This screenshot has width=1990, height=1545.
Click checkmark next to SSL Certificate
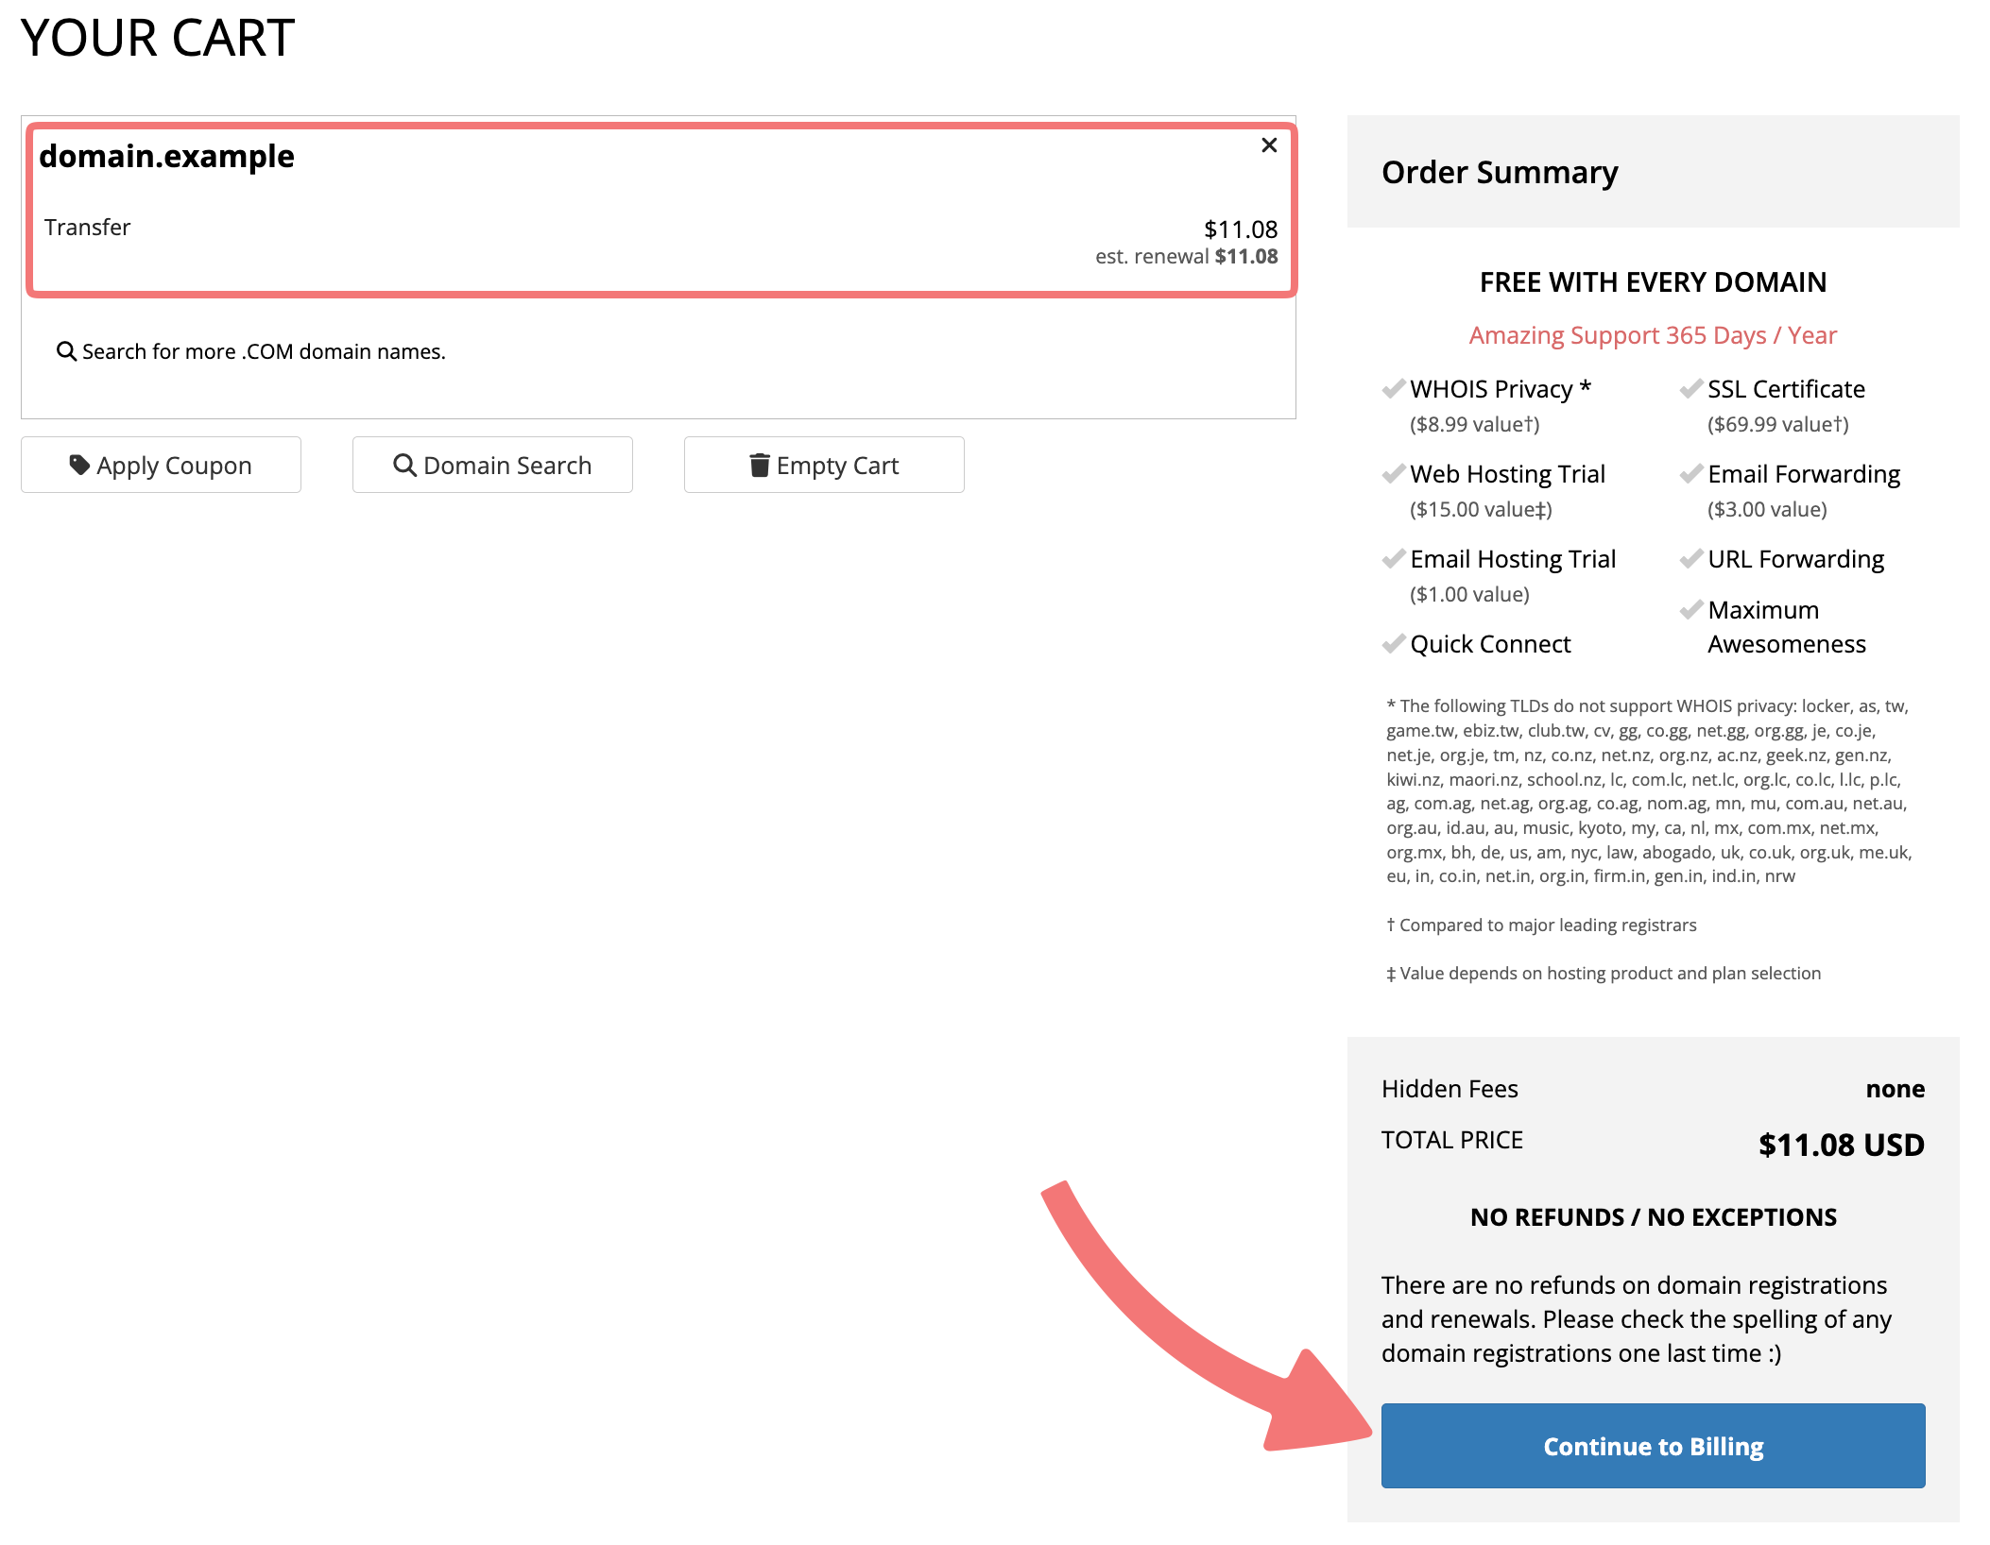(x=1690, y=389)
